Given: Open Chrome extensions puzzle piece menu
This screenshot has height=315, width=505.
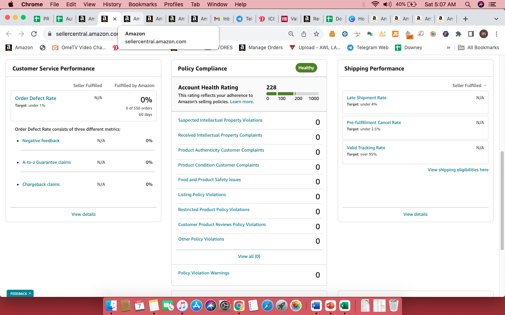Looking at the screenshot, I should 458,34.
